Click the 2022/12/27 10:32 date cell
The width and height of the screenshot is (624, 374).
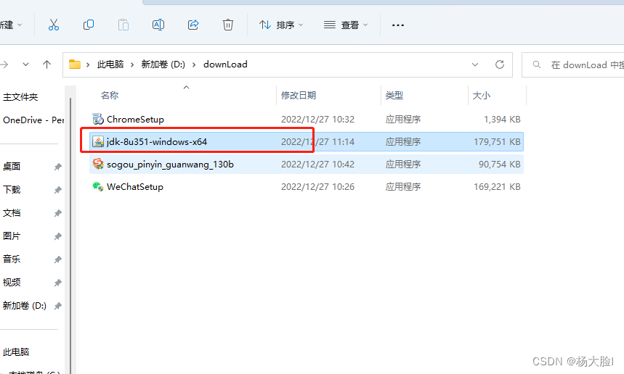point(317,120)
